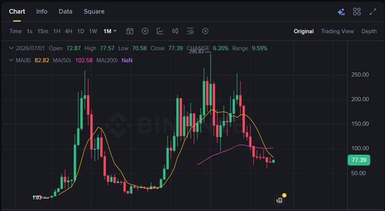Select the 1W interval
The width and height of the screenshot is (385, 211).
(x=93, y=31)
